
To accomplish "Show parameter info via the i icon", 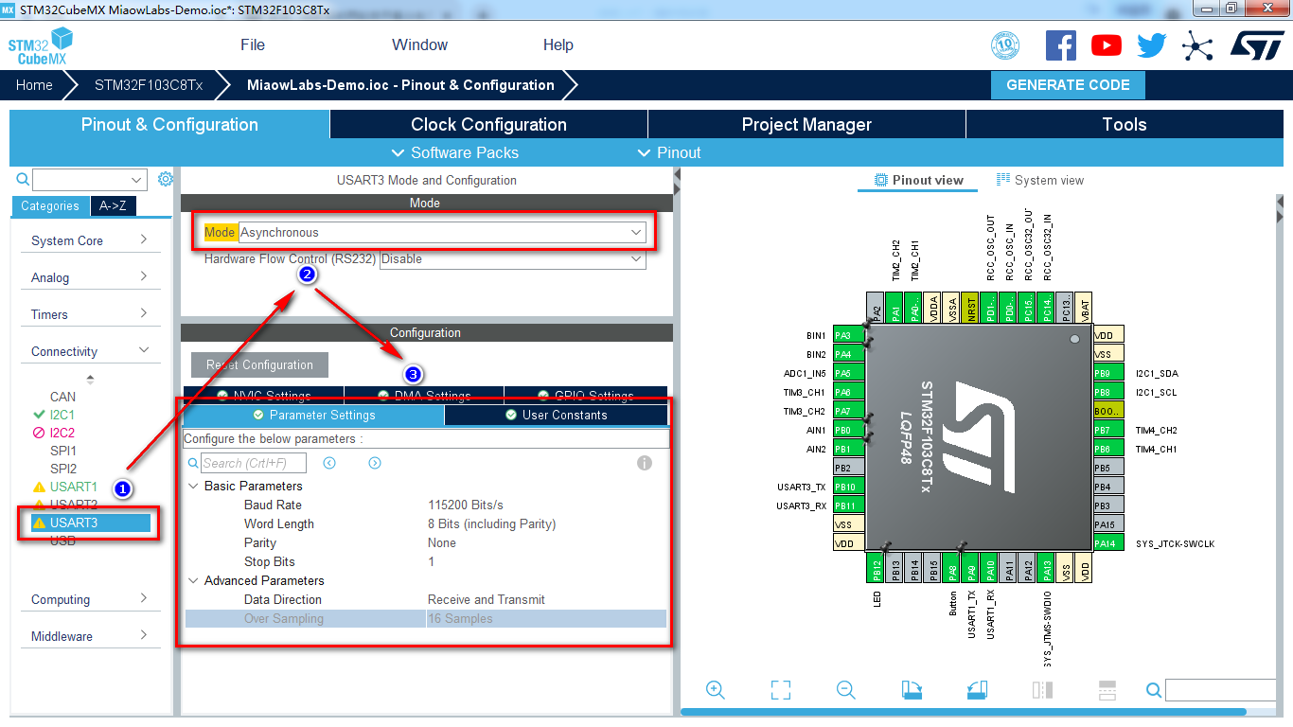I will pyautogui.click(x=645, y=463).
